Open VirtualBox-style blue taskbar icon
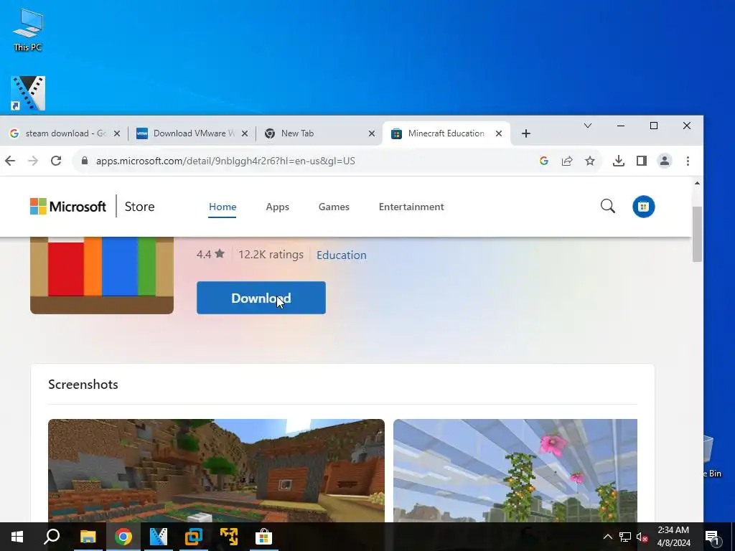Viewport: 735px width, 551px height. (x=194, y=537)
